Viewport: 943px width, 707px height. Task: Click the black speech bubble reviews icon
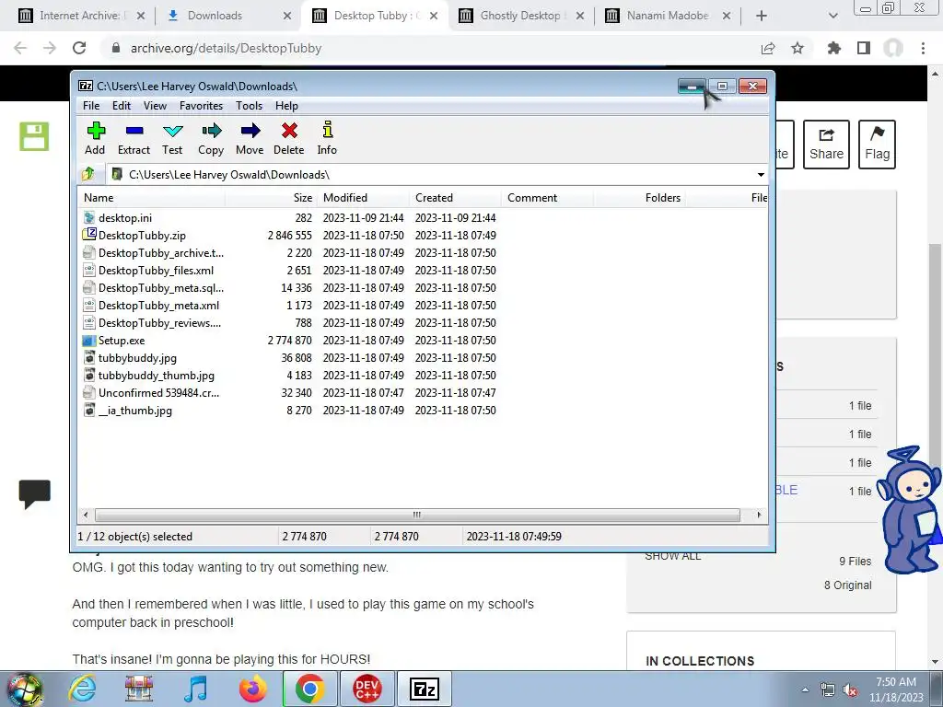(x=34, y=494)
